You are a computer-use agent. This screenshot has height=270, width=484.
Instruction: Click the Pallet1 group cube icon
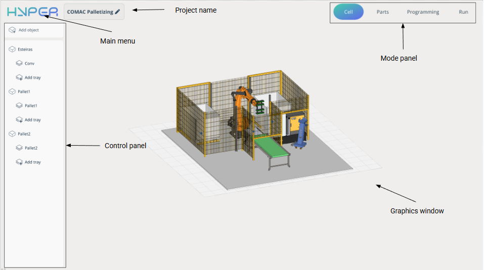coord(12,92)
